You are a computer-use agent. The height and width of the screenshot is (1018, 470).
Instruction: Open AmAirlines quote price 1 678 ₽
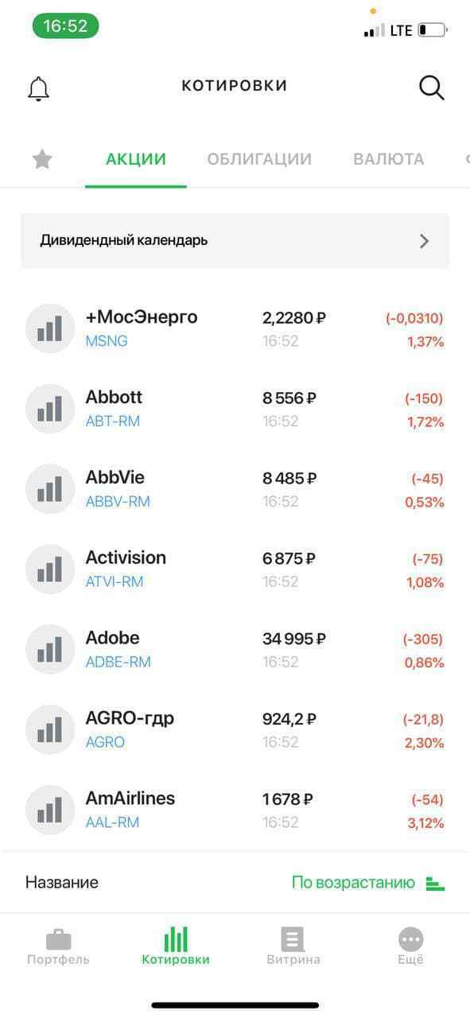pyautogui.click(x=287, y=798)
